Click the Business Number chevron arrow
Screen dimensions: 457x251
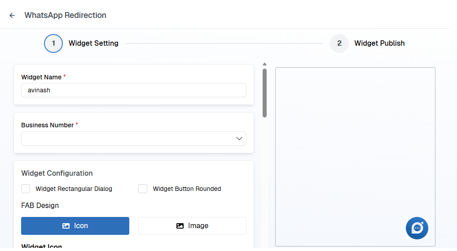(239, 138)
